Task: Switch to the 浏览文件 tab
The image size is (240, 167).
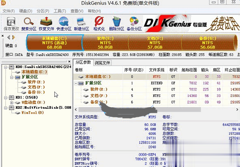Action: (102, 63)
